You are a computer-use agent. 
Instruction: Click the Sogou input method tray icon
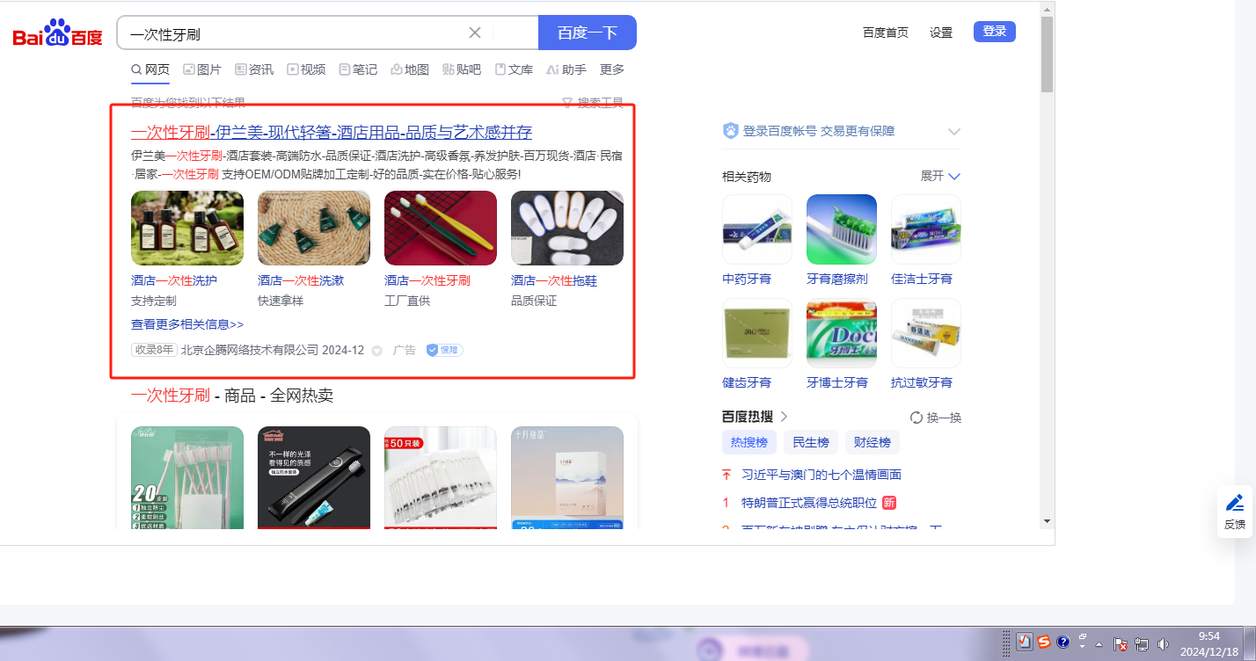[x=1044, y=643]
